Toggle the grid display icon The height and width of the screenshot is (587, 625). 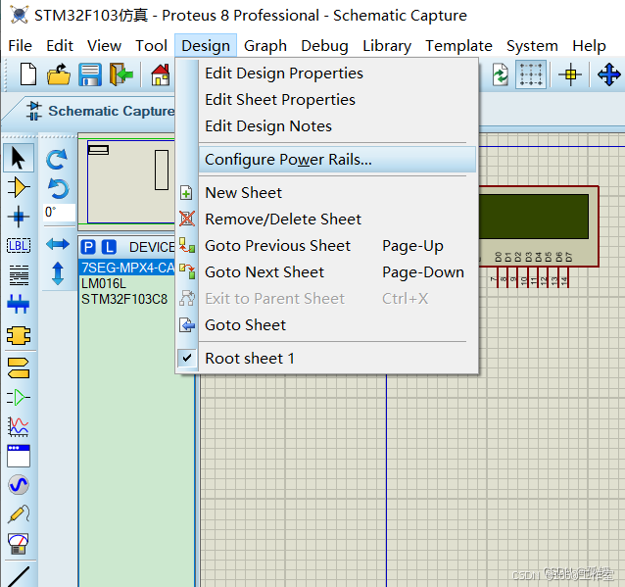coord(531,74)
